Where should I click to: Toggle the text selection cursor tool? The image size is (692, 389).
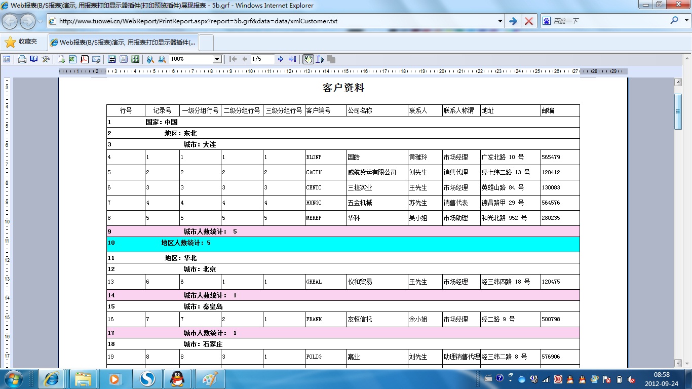point(320,59)
